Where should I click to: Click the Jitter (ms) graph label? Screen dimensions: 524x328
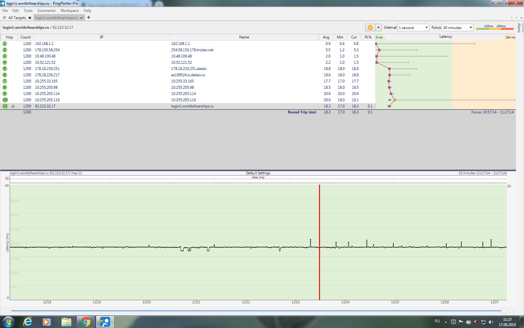tap(258, 177)
